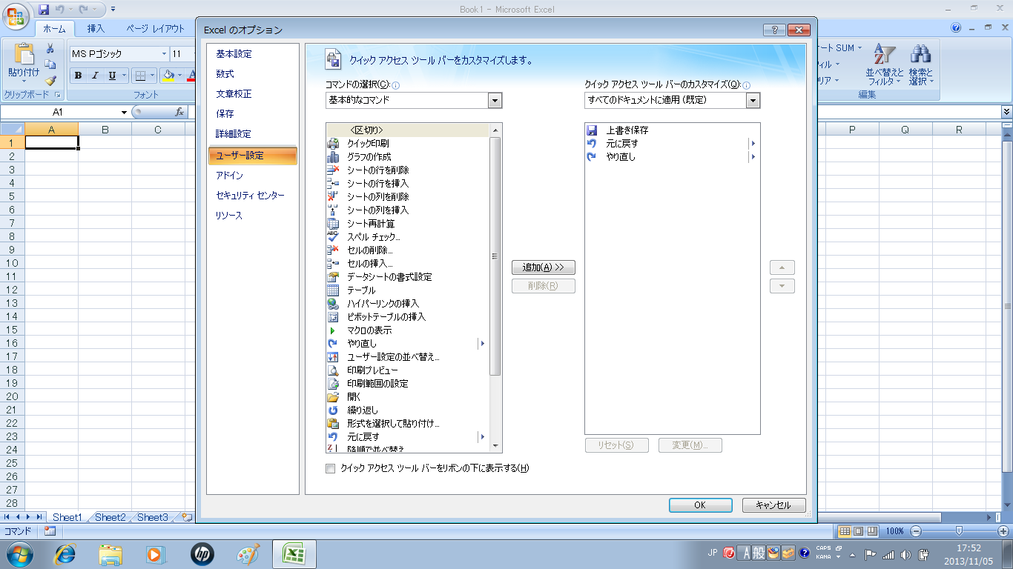Image resolution: width=1013 pixels, height=569 pixels.
Task: Open the アドイン (Add-ins) options category
Action: (x=229, y=176)
